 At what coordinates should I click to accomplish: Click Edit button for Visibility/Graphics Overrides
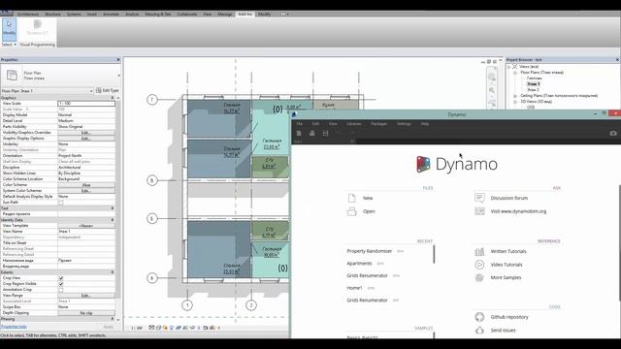86,133
